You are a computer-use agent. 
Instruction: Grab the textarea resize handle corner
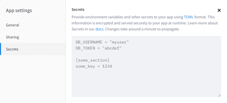tap(219, 95)
